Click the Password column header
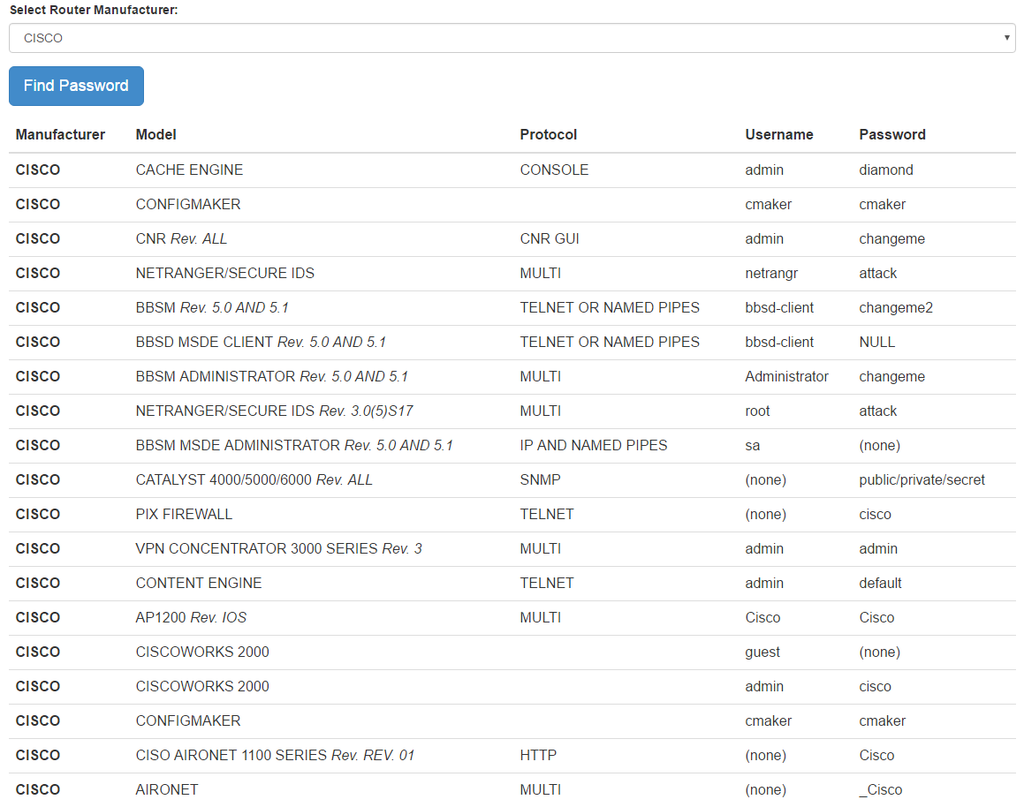Image resolution: width=1024 pixels, height=807 pixels. pos(892,134)
